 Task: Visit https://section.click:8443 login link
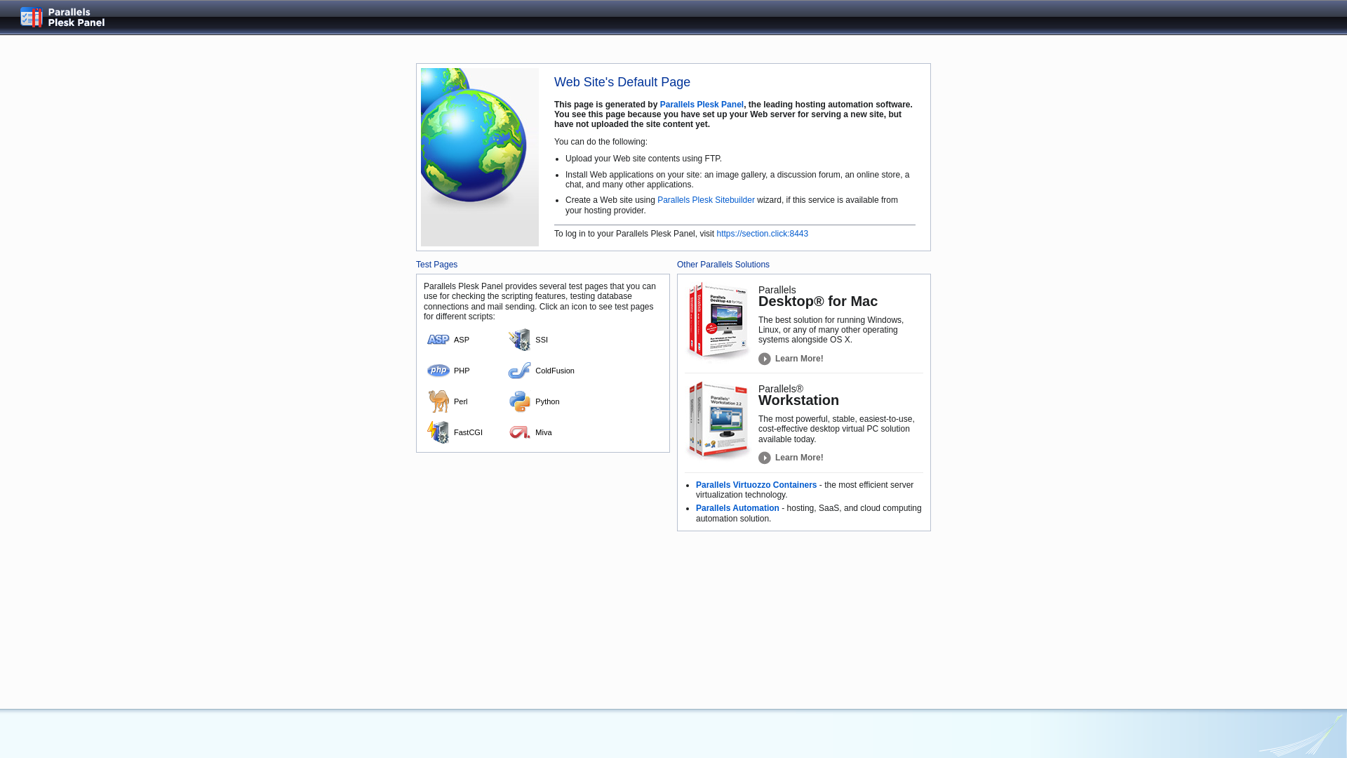[x=762, y=234]
